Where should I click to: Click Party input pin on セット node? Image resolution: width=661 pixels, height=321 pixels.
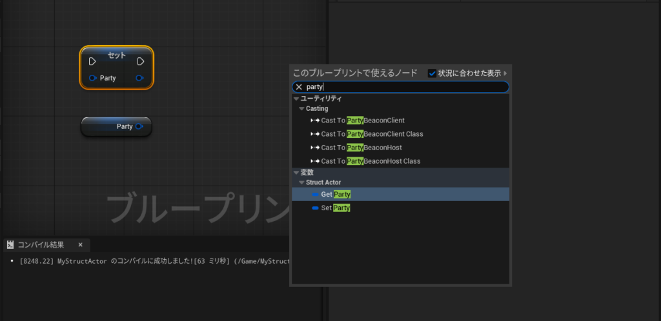tap(93, 78)
